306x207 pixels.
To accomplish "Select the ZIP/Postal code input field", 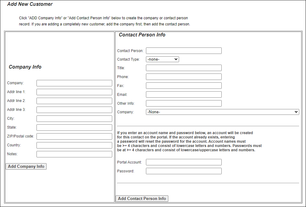I will tap(74, 136).
